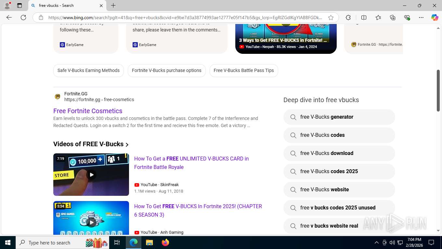Open the volume speaker tray icon

(392, 243)
